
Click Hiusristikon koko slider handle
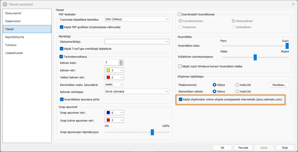[x=287, y=46]
